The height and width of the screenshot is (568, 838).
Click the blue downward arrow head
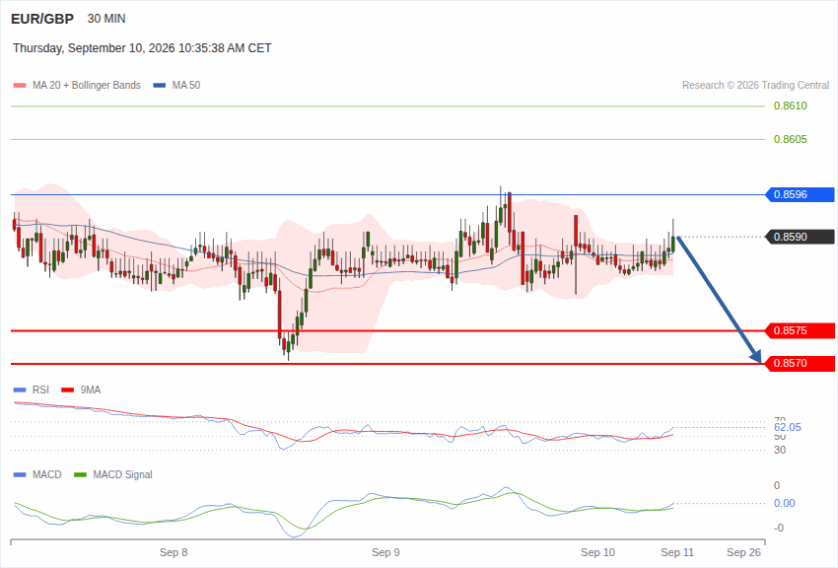[x=756, y=356]
